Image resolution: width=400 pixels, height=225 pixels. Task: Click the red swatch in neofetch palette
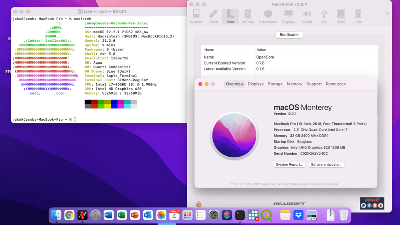click(95, 106)
